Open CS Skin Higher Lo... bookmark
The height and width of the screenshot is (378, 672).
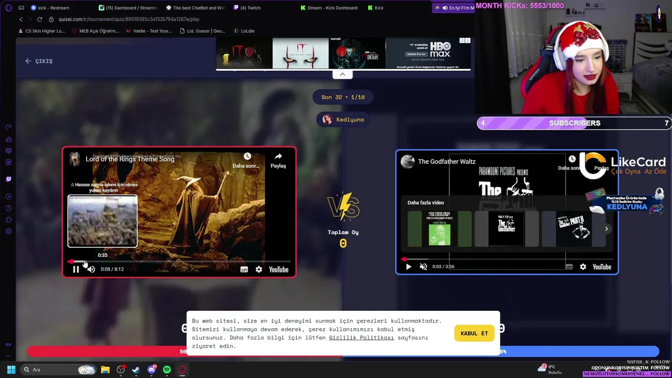pyautogui.click(x=41, y=31)
